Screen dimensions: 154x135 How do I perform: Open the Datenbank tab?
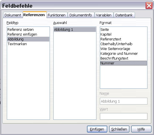(x=124, y=15)
